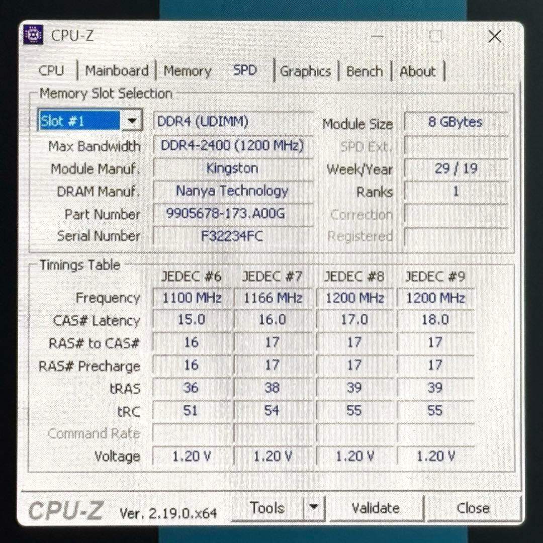Screen dimensions: 543x543
Task: Click the JEDEC #9 column header
Action: pyautogui.click(x=435, y=277)
